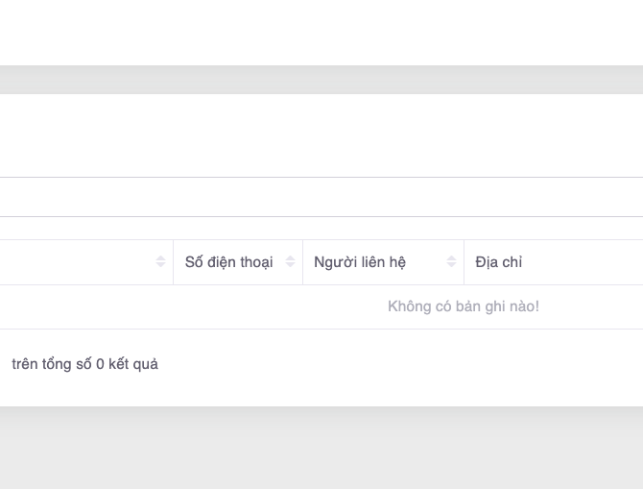643x489 pixels.
Task: Click ascending arrow beside Số điện thoại
Action: pos(290,258)
